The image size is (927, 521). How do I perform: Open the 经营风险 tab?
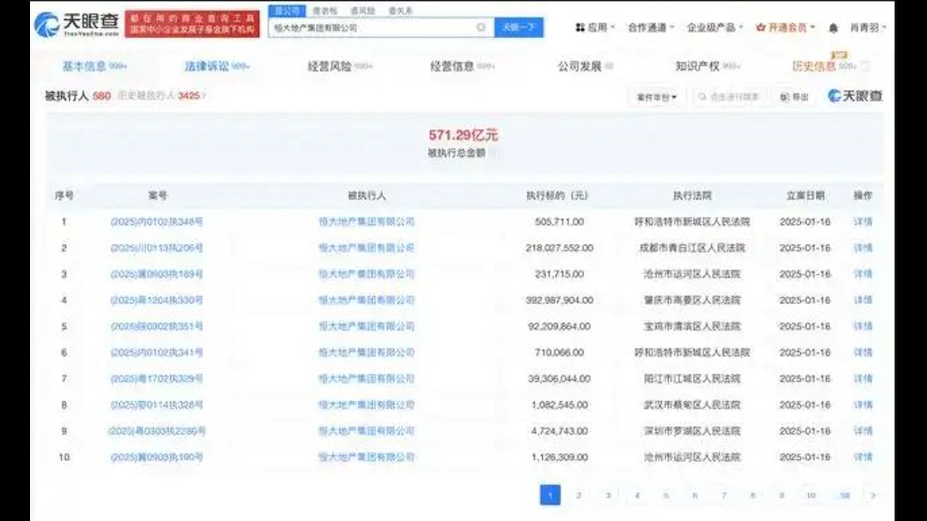tap(340, 66)
